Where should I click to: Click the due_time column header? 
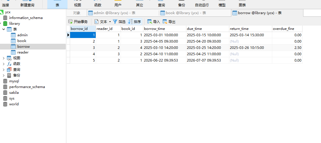click(208, 29)
